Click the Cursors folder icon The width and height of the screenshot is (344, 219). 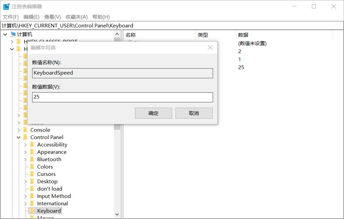(32, 174)
